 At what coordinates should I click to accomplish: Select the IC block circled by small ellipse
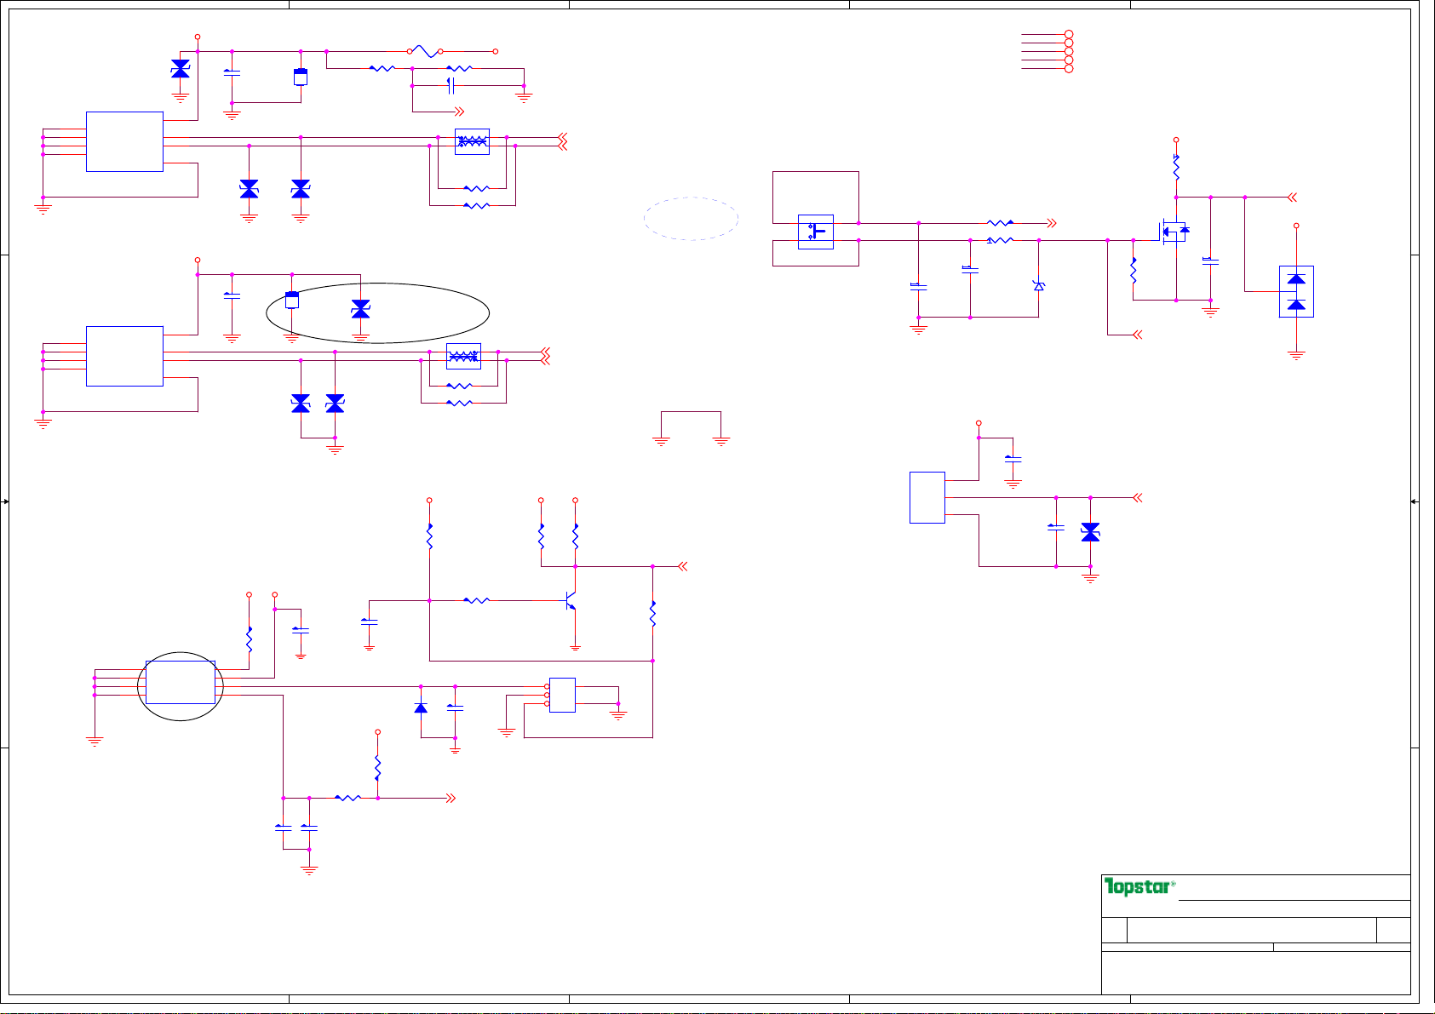180,682
